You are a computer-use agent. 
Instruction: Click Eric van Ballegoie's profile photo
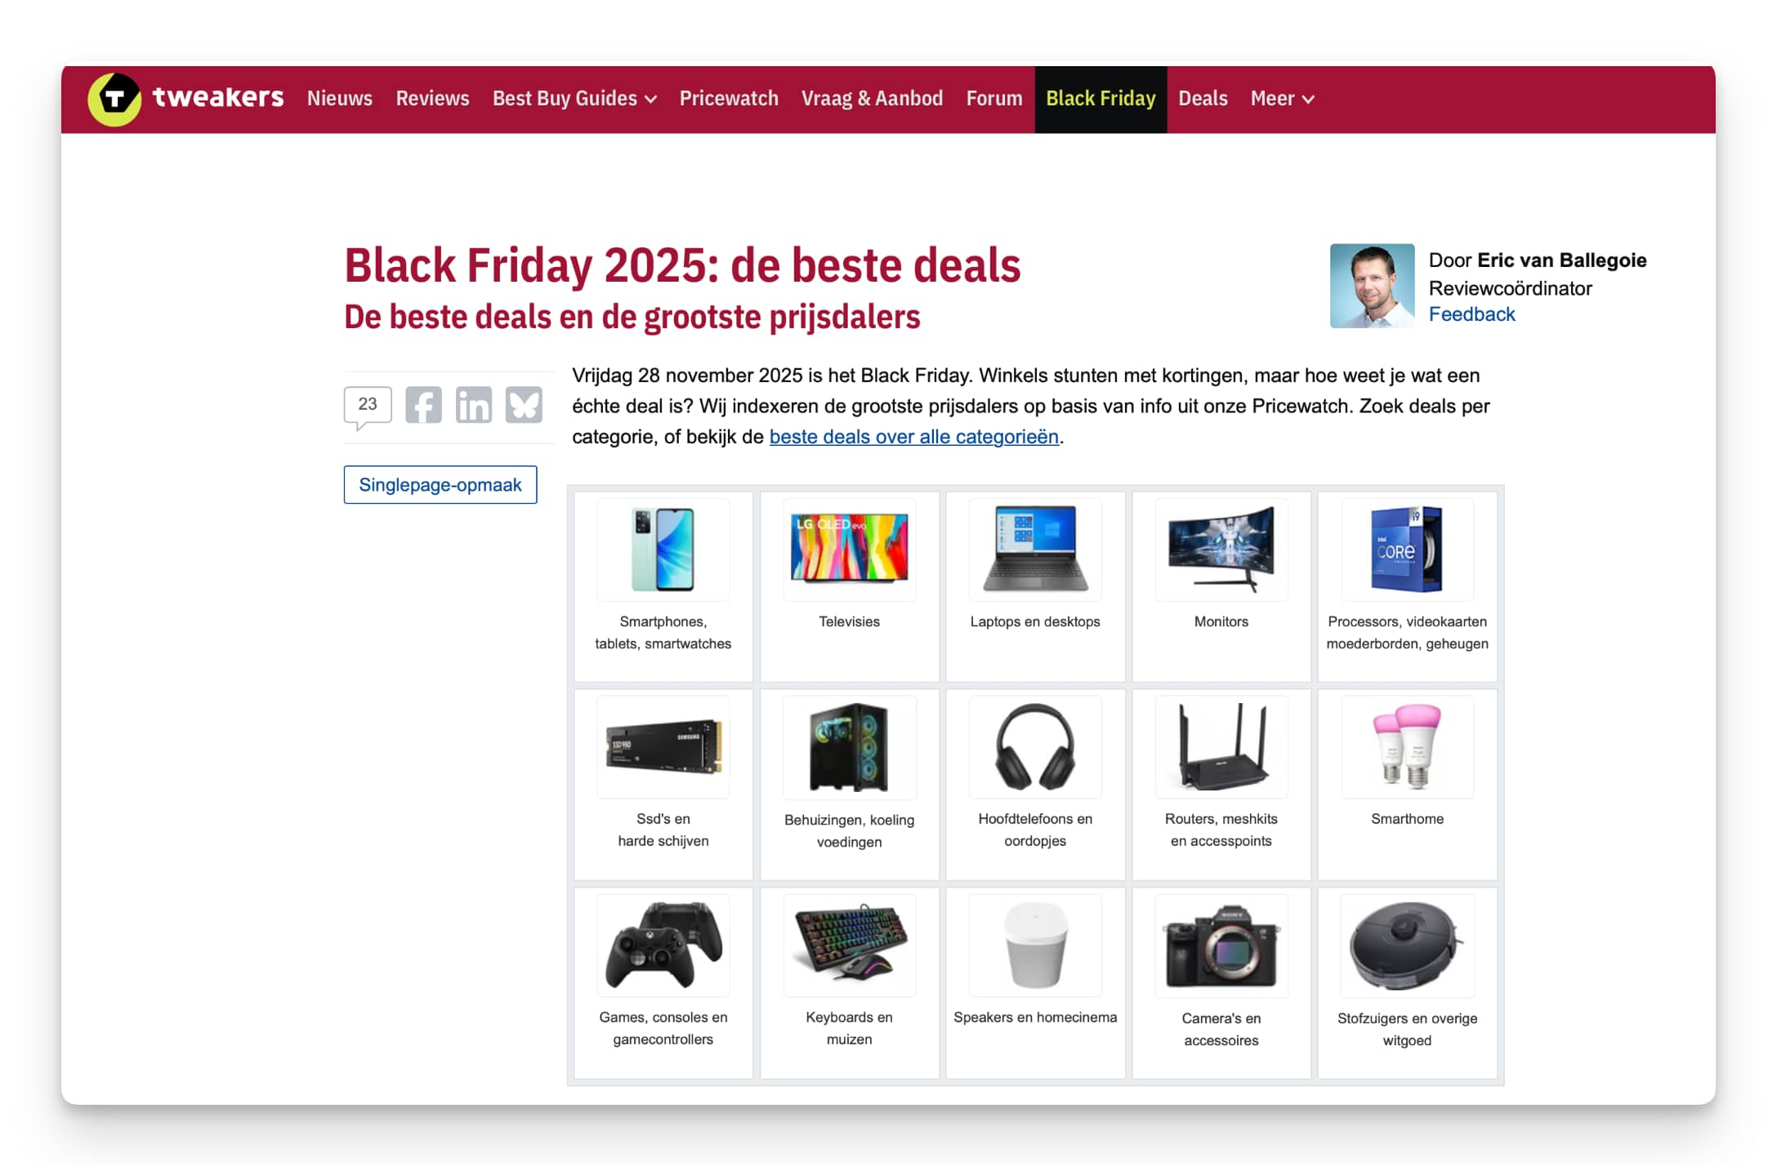click(x=1373, y=285)
